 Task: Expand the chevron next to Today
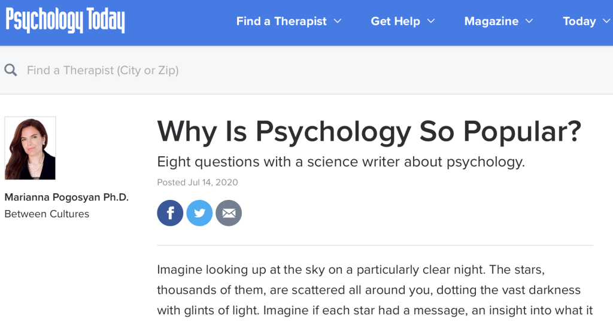(606, 22)
